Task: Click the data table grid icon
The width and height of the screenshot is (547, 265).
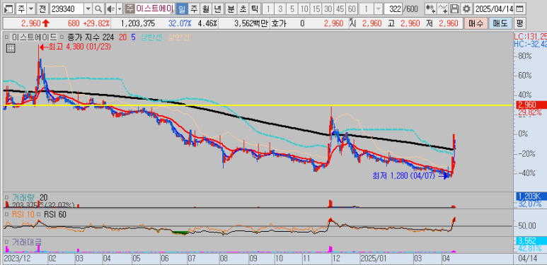Action: click(11, 48)
